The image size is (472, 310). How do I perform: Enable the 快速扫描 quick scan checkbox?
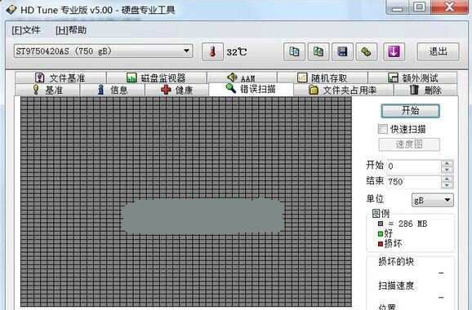click(x=383, y=129)
